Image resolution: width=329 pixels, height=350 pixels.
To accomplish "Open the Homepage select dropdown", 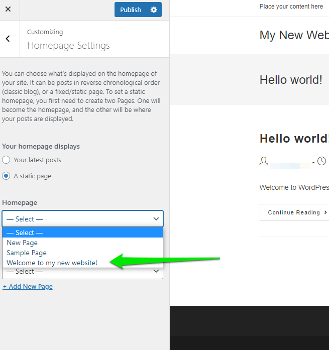I will pyautogui.click(x=82, y=219).
